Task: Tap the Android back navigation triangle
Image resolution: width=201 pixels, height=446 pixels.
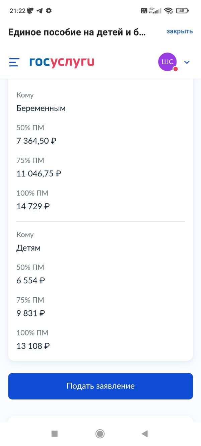Action: (x=145, y=434)
